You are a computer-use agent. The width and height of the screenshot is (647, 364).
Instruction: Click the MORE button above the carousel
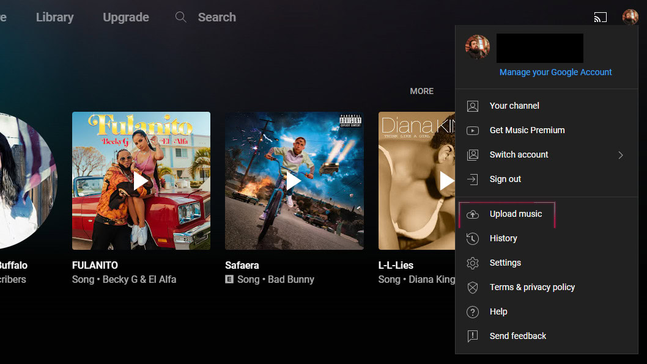(x=422, y=91)
